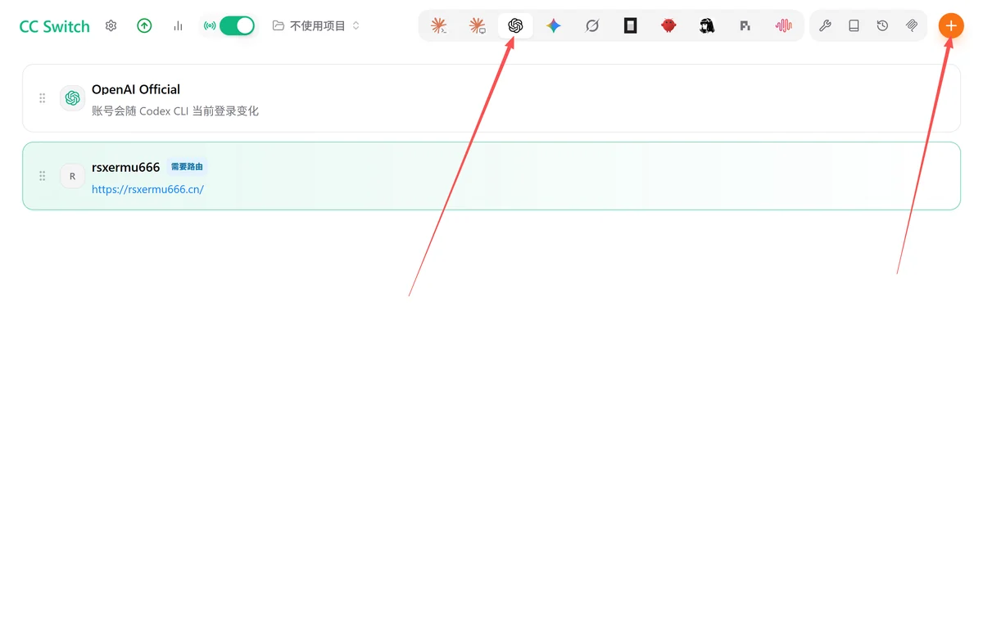Select the pink sound-wave app tab
This screenshot has width=983, height=618.
click(x=783, y=26)
